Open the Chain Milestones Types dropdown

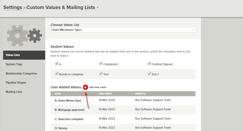click(123, 30)
